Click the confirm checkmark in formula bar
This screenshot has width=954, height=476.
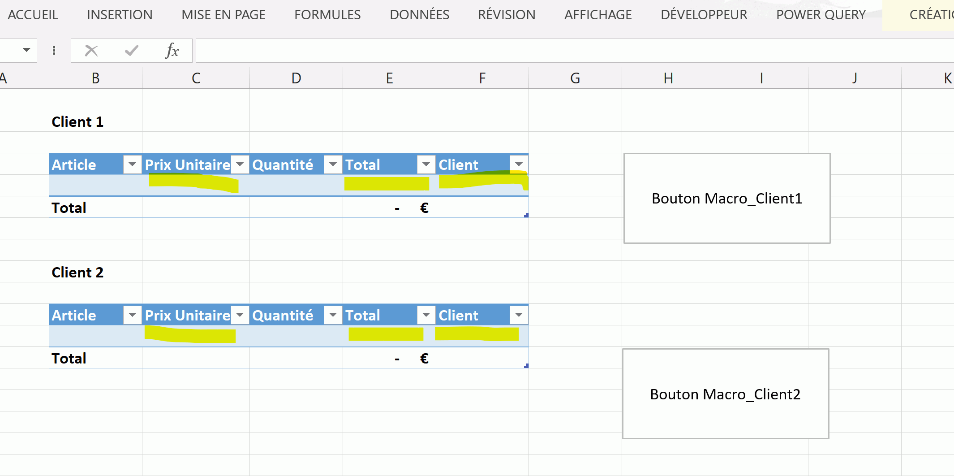(x=131, y=51)
